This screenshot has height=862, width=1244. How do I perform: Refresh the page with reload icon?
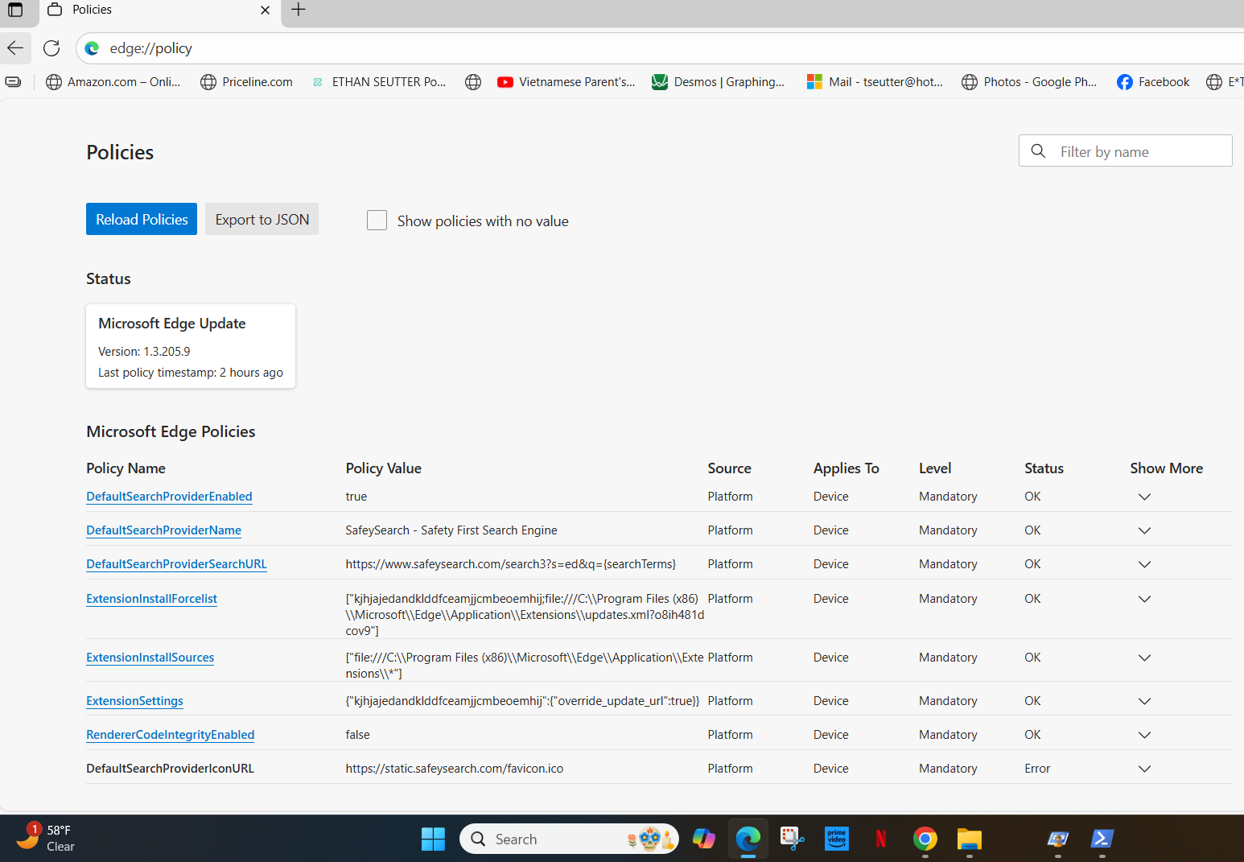click(51, 48)
